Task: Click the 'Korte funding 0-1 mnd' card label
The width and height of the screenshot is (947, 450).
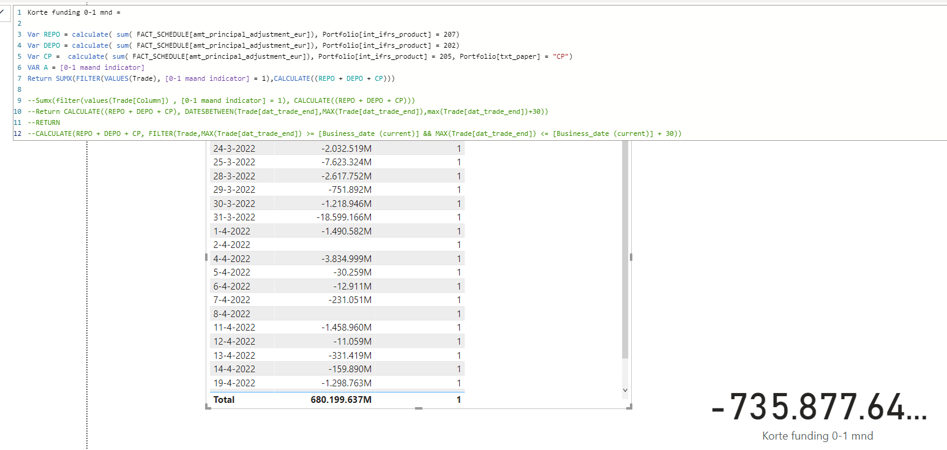Action: [817, 436]
